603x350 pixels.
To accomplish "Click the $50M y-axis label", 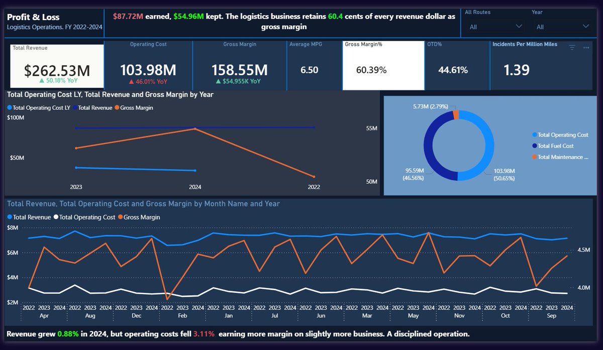I will tap(18, 158).
